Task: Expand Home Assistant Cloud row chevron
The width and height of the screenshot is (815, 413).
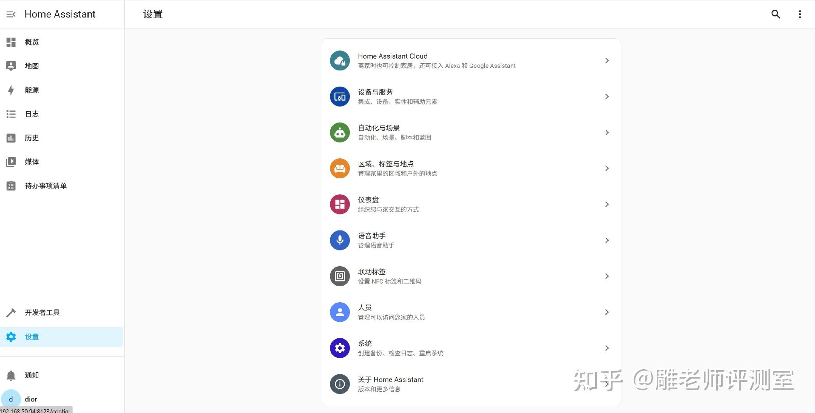Action: point(607,61)
